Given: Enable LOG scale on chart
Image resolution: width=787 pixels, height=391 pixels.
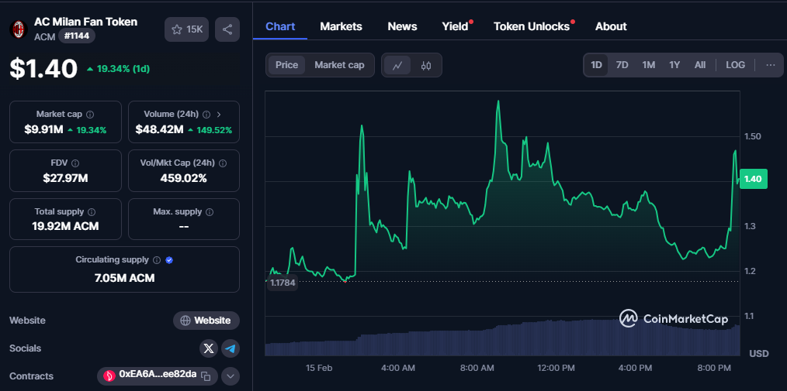Looking at the screenshot, I should tap(735, 65).
